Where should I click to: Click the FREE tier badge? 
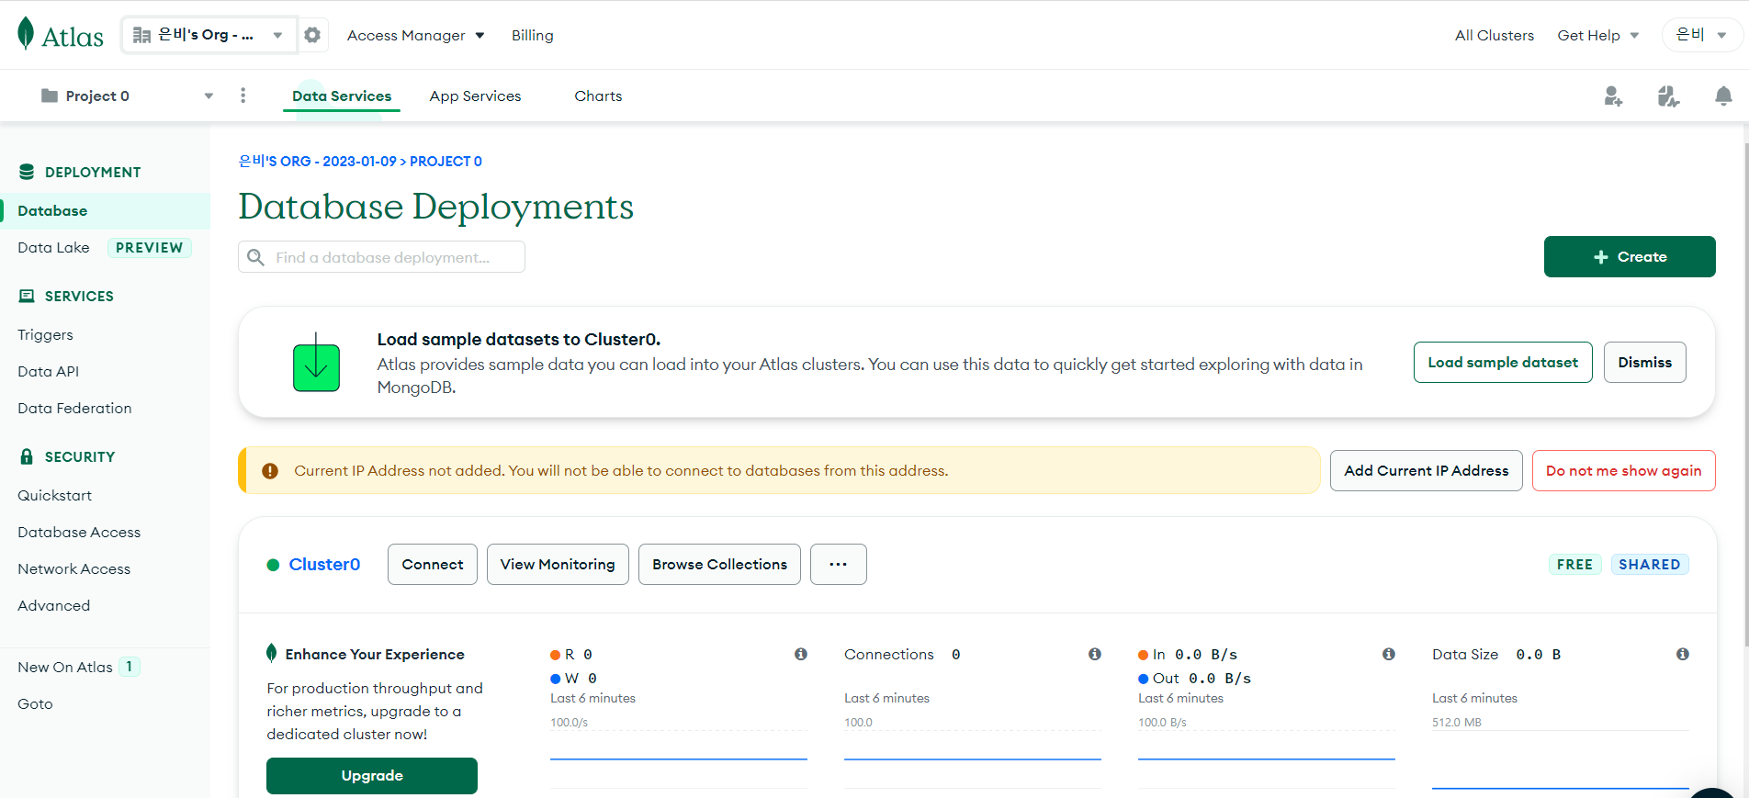(x=1574, y=564)
